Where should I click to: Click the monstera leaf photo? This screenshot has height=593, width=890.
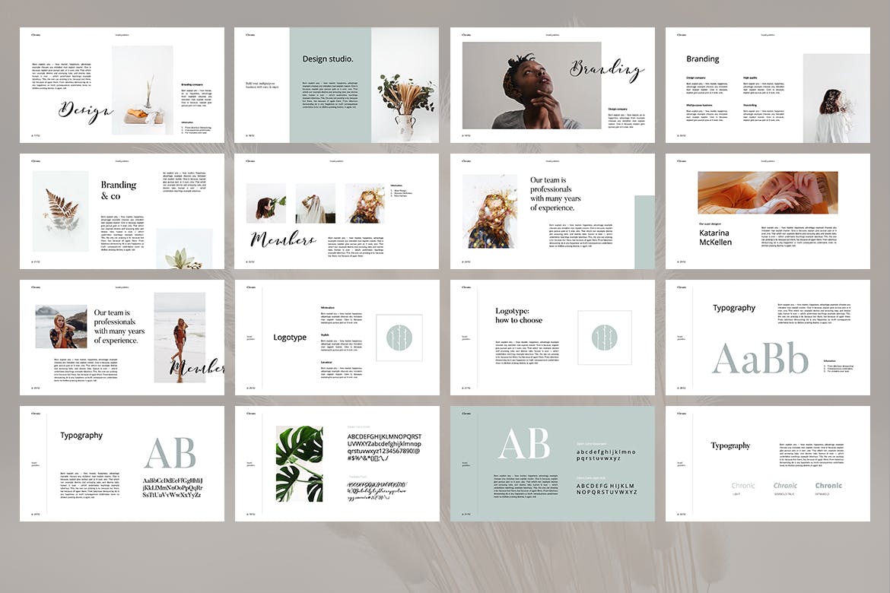(298, 463)
